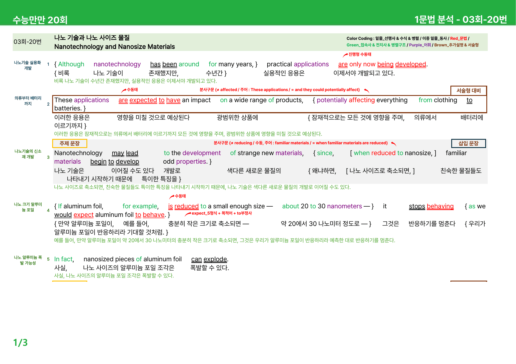The height and width of the screenshot is (364, 516).
Task: Click the phrase 'would expect' in sentence 4
Action: pos(74,215)
